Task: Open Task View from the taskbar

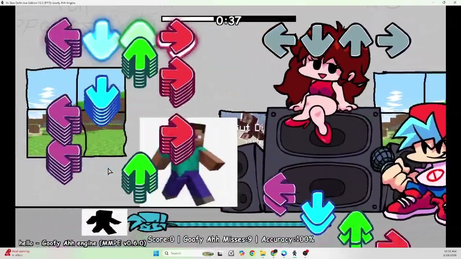Action: click(x=220, y=253)
